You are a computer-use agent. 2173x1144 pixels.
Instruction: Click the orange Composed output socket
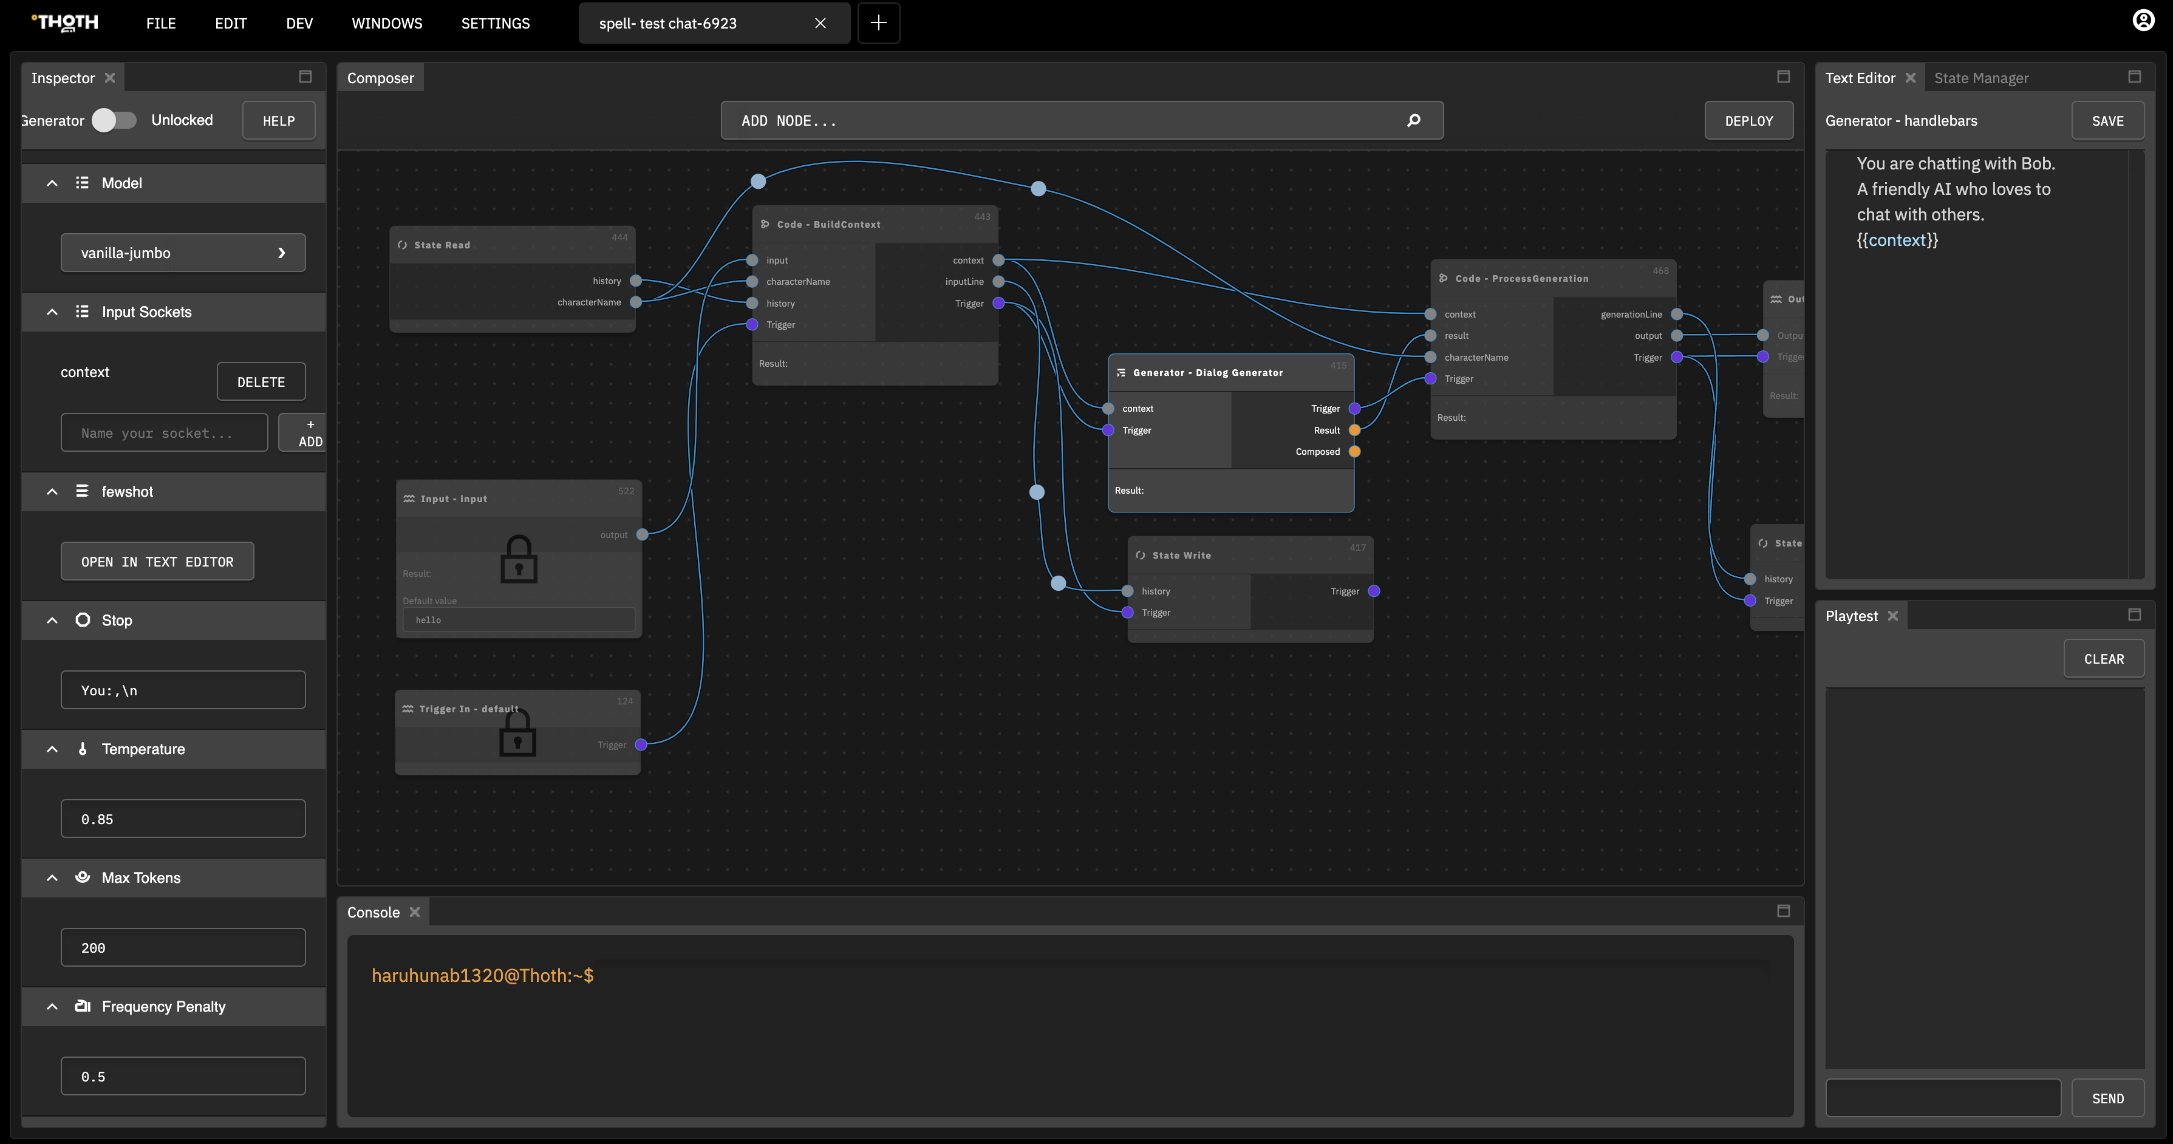coord(1354,451)
